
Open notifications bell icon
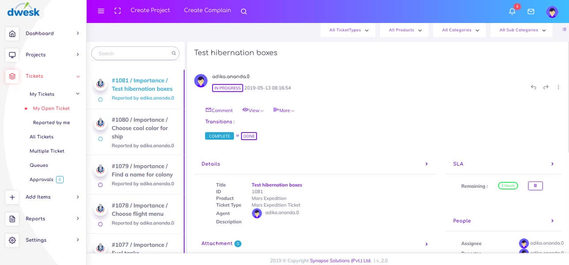pos(512,11)
